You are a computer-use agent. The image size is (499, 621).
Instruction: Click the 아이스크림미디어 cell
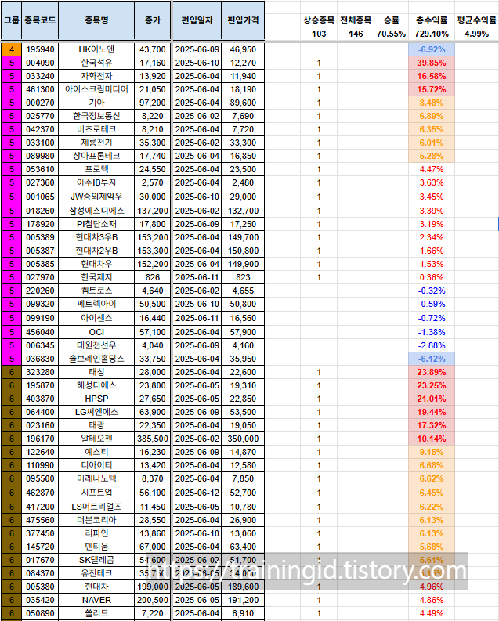click(96, 89)
